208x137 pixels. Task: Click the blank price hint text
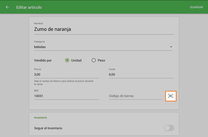(64, 83)
